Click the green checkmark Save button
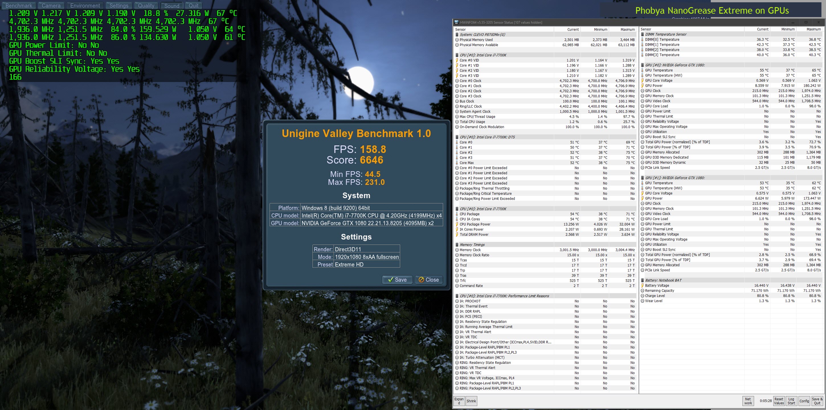This screenshot has height=410, width=826. click(397, 280)
